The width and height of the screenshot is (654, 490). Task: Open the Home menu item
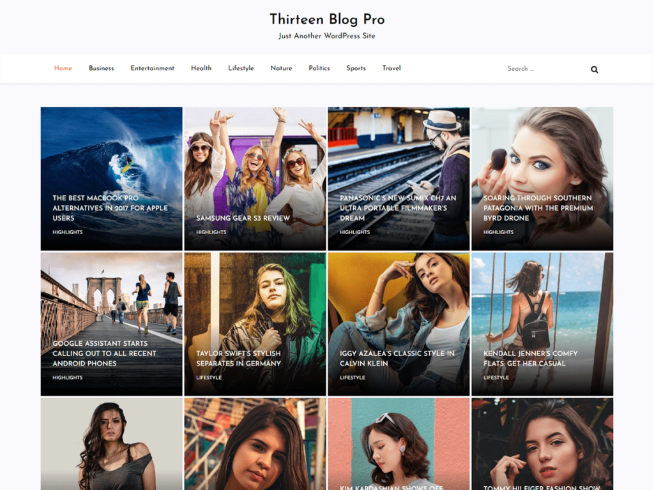[63, 68]
